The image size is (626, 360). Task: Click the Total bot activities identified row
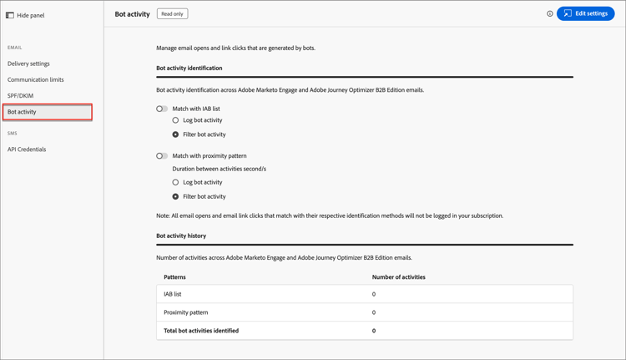[x=364, y=331]
